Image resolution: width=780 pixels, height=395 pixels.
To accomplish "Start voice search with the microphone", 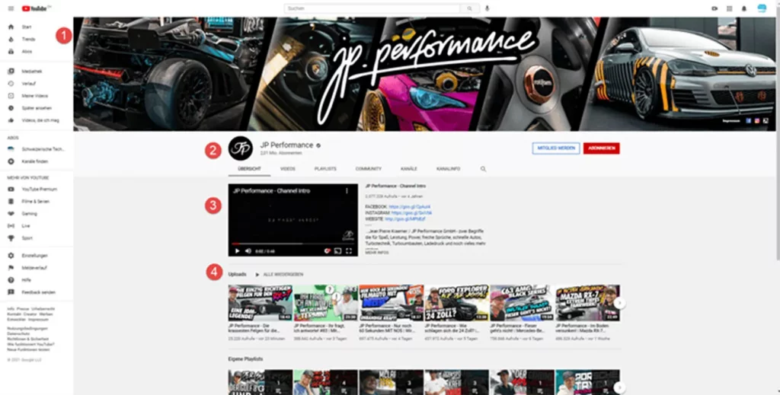I will [x=487, y=8].
